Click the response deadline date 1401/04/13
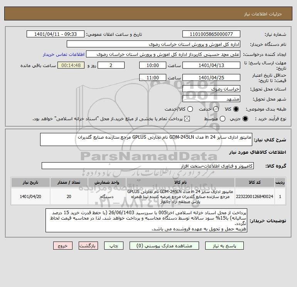The width and height of the screenshot is (297, 287). tap(211, 65)
